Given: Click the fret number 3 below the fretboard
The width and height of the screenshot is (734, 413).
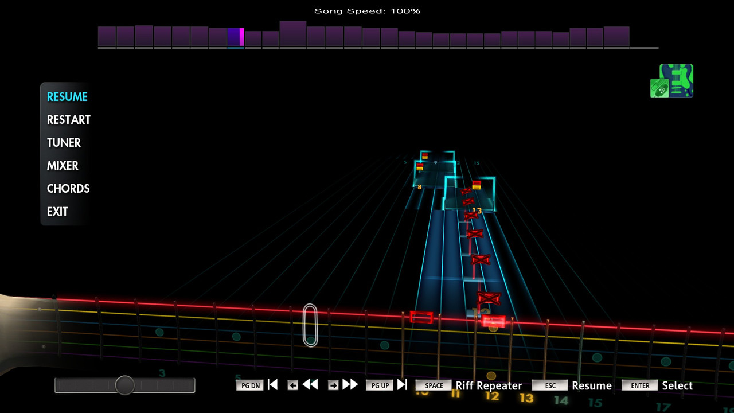Looking at the screenshot, I should [162, 373].
